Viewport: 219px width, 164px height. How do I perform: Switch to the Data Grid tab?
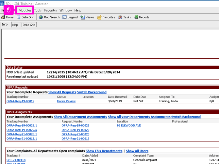29,25
